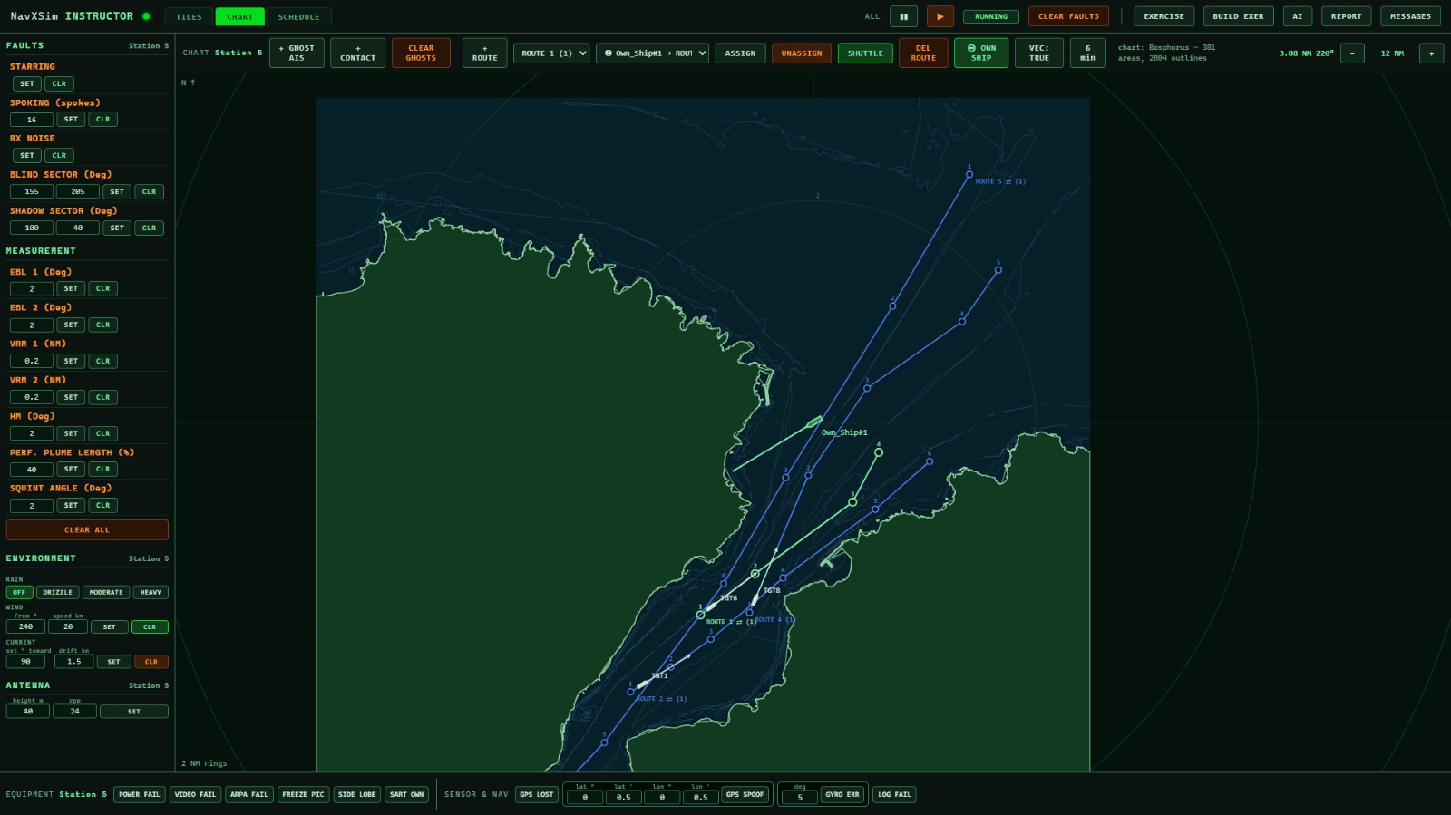Add a new contact
Image resolution: width=1451 pixels, height=815 pixels.
[357, 53]
